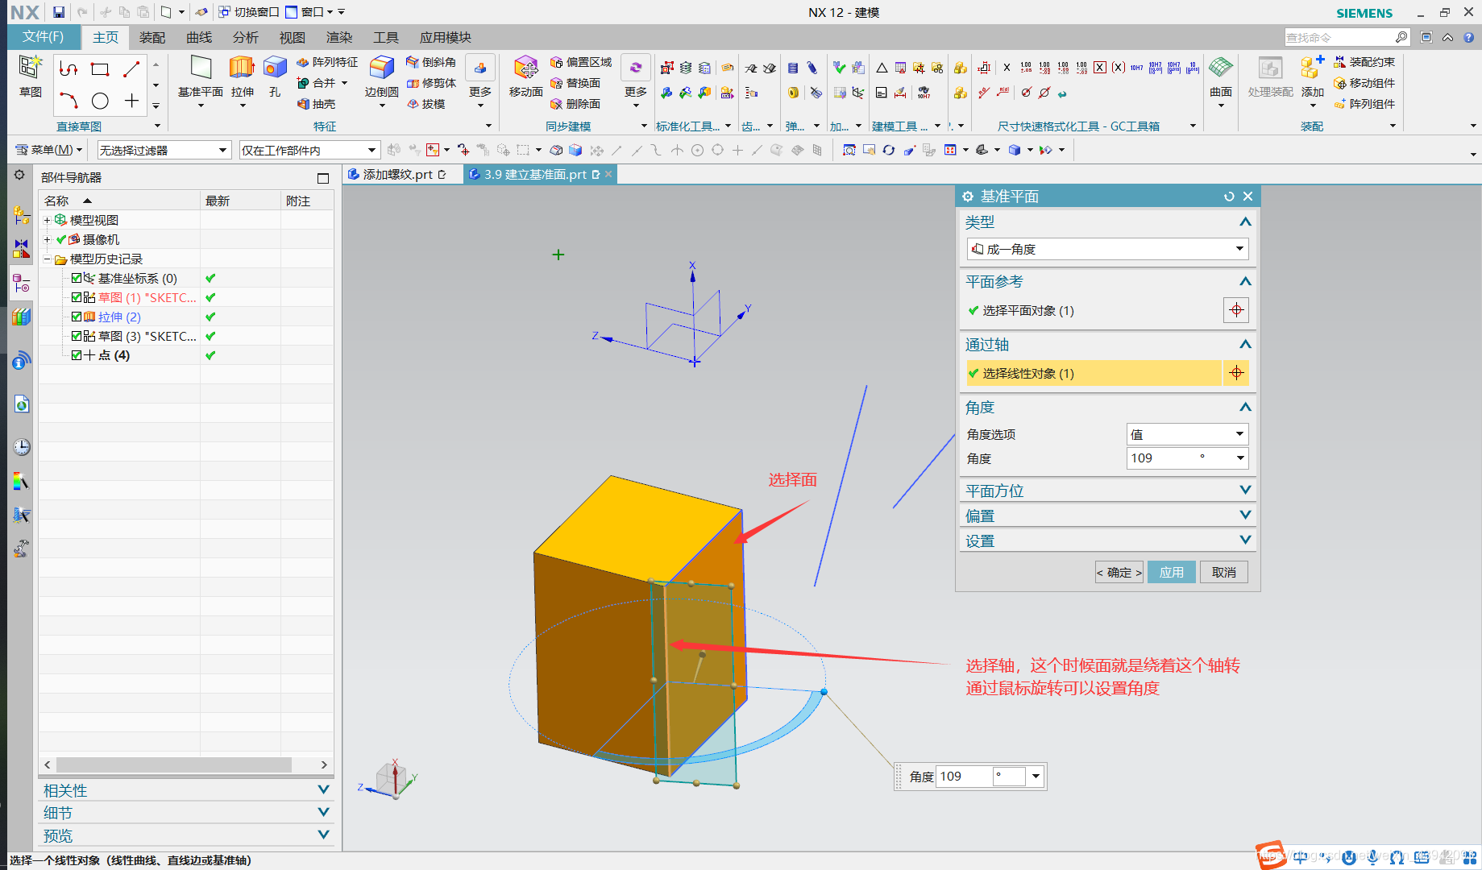The width and height of the screenshot is (1482, 870).
Task: Select the 拔模 draft tool
Action: 426,104
